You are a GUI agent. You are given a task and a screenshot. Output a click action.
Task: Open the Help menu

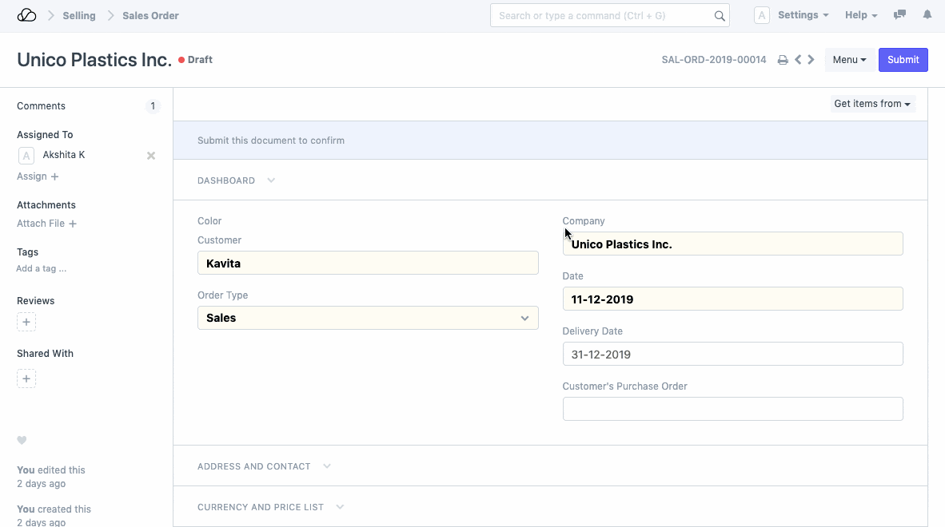(860, 15)
